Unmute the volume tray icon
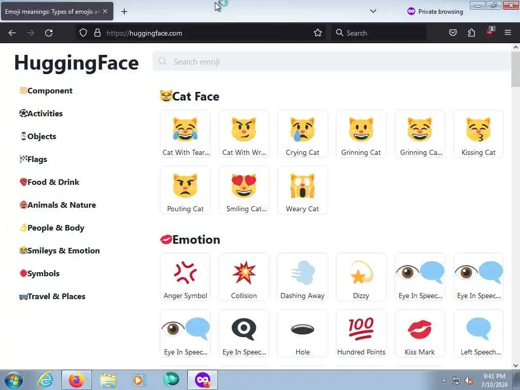Viewport: 520px width, 390px height. coord(469,381)
